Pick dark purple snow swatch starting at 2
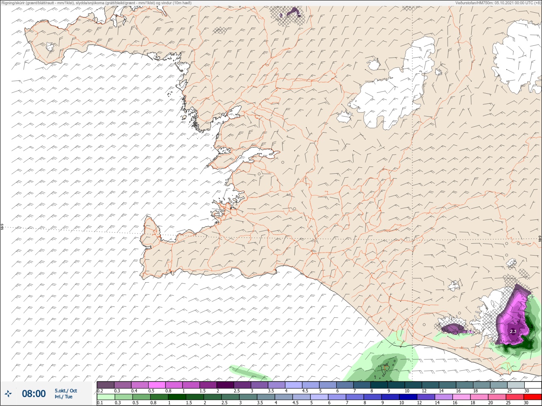This screenshot has height=406, width=542. pos(225,385)
